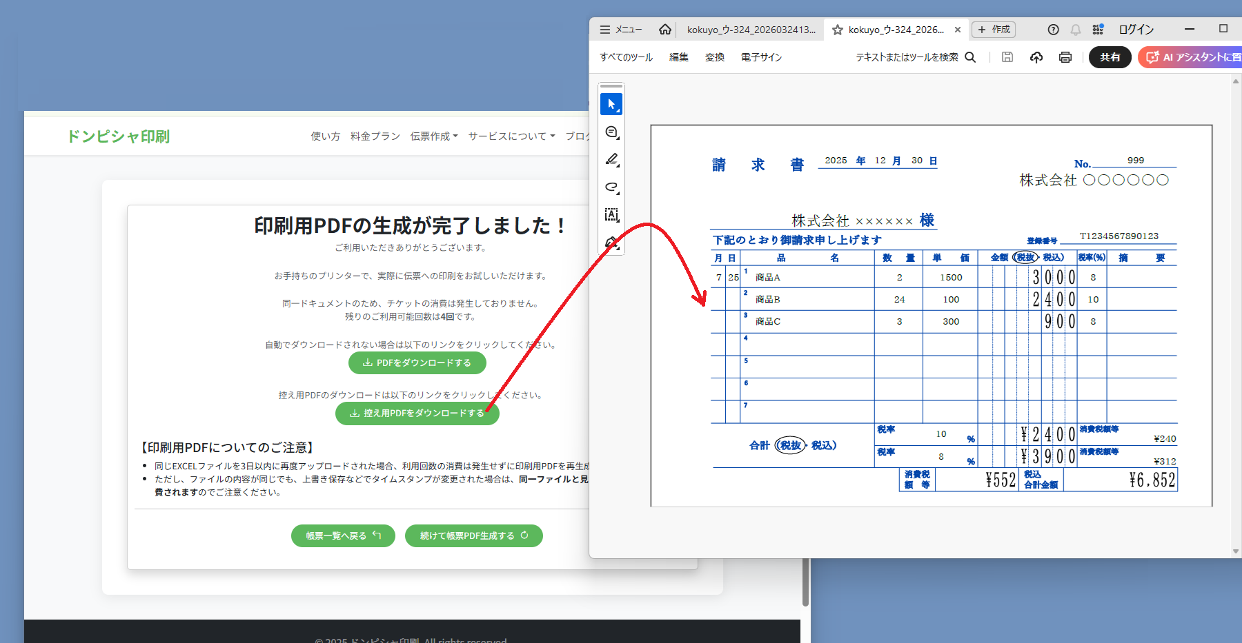1242x643 pixels.
Task: Select the highlighter pen tool
Action: pos(611,160)
